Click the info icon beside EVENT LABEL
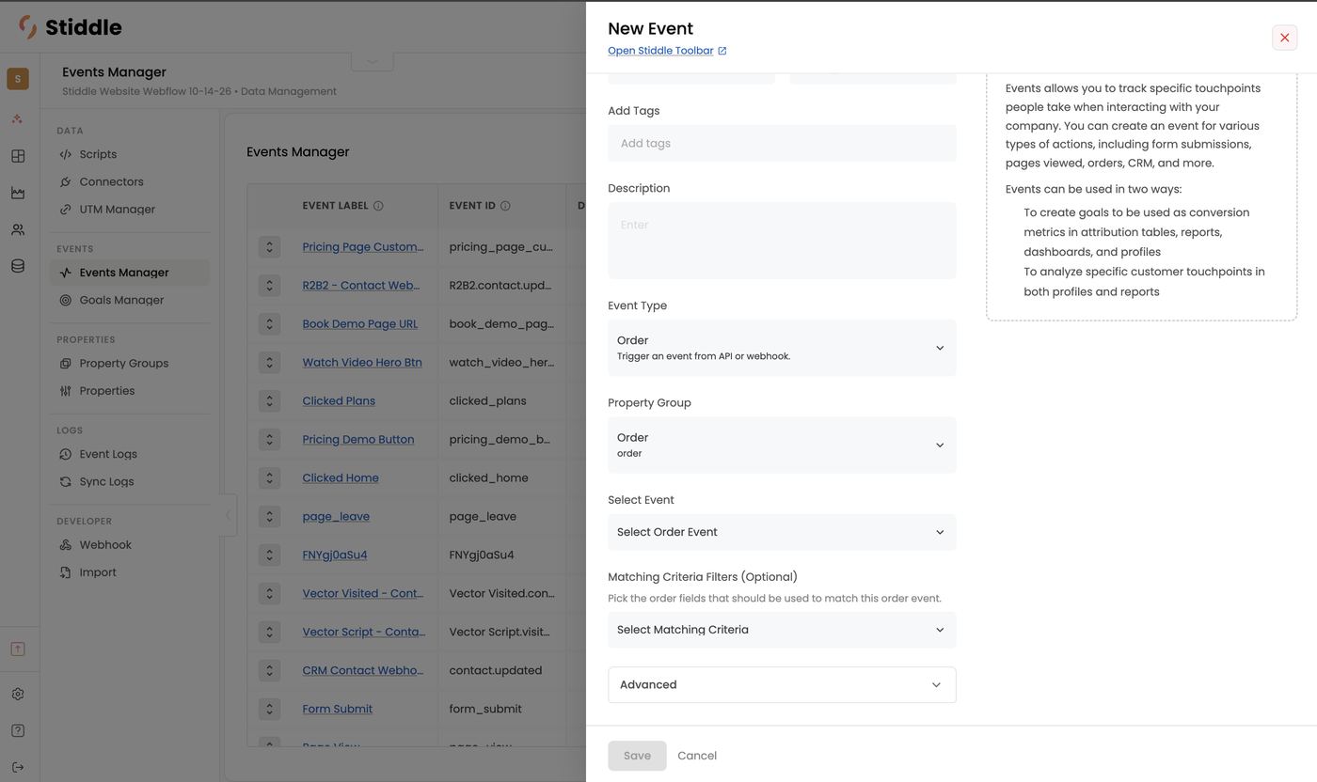Viewport: 1317px width, 782px height. pos(378,206)
